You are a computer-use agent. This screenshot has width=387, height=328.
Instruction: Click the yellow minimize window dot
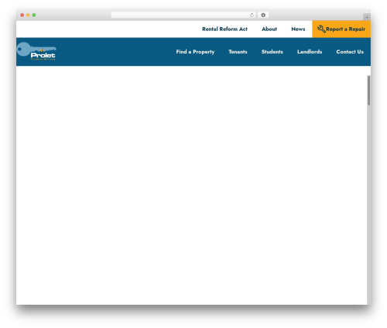click(x=28, y=16)
